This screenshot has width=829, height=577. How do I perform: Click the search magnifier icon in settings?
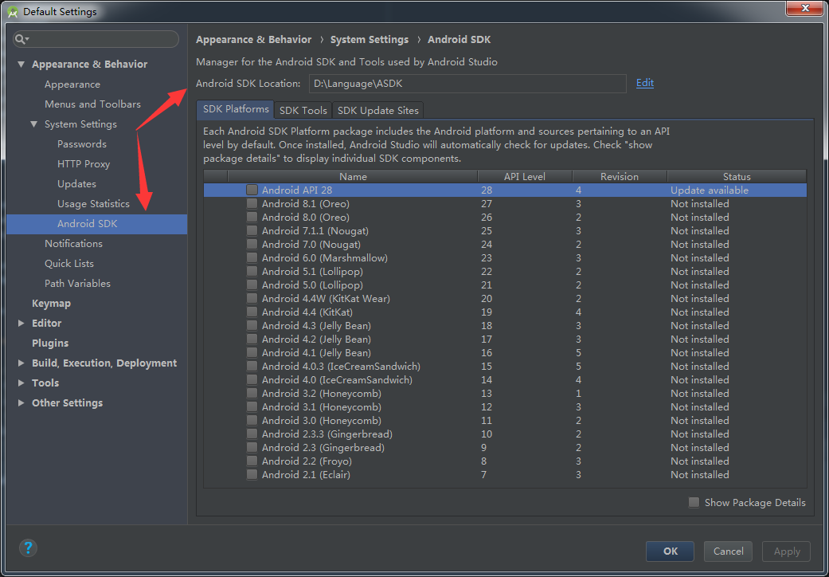click(22, 39)
